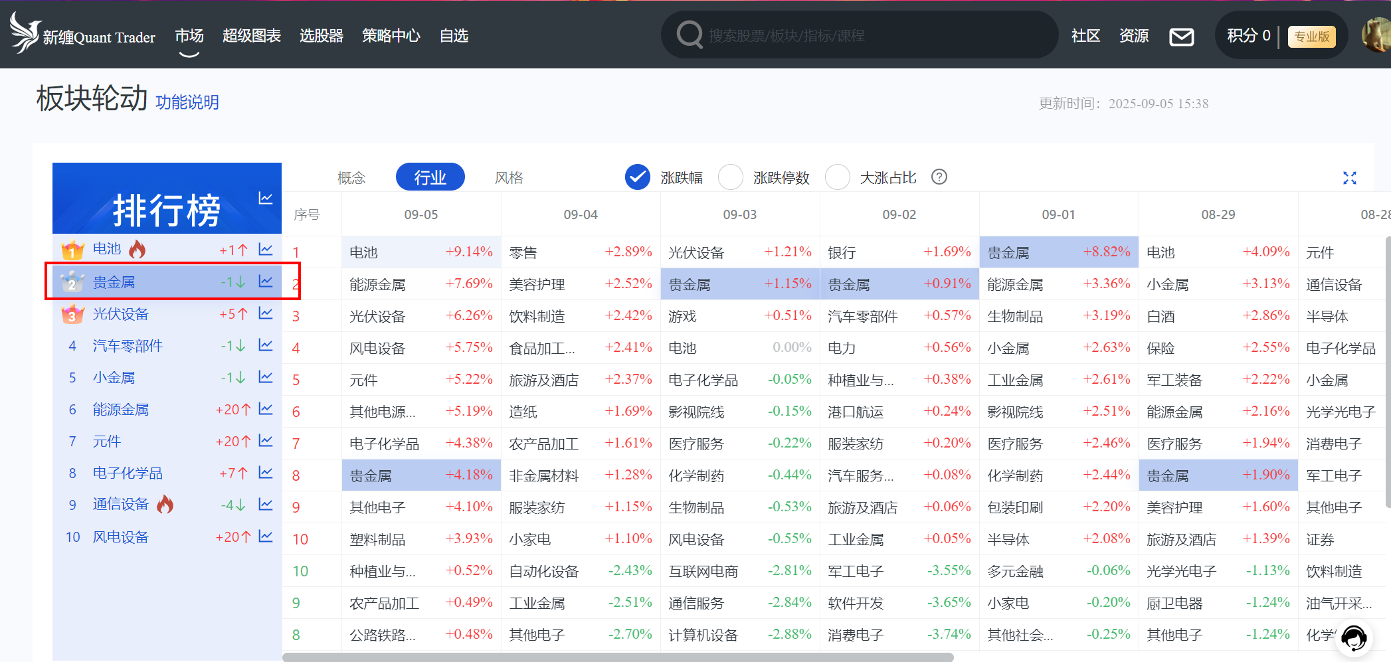Select the 涨跌幅 radio option
Image resolution: width=1391 pixels, height=662 pixels.
tap(638, 177)
